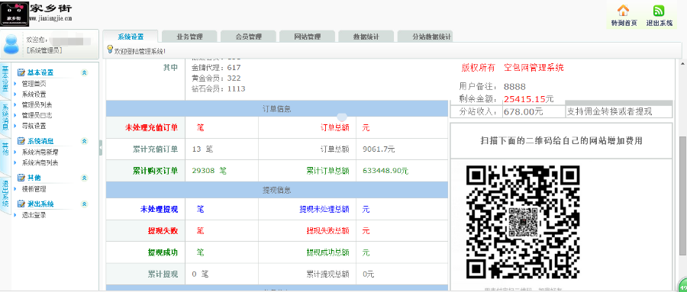The image size is (687, 292).
Task: Collapse the 其他 section chevron
Action: click(84, 178)
